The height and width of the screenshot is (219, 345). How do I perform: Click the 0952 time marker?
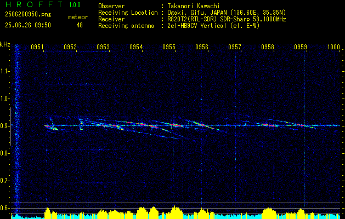pyautogui.click(x=70, y=47)
